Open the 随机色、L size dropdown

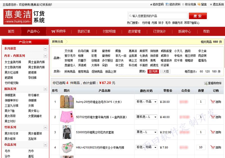tap(146, 117)
